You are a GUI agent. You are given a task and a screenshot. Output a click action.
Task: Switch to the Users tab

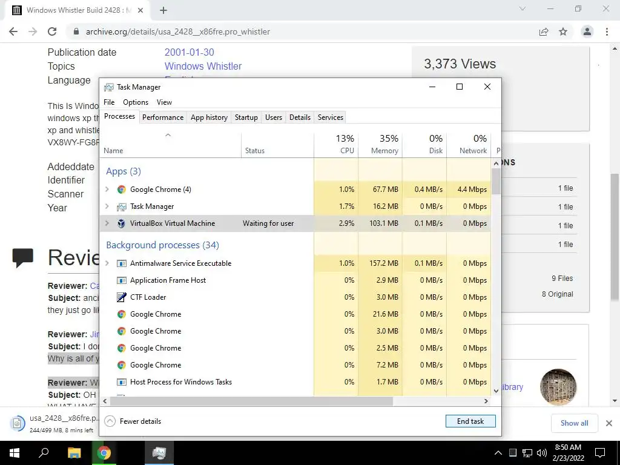pyautogui.click(x=274, y=117)
